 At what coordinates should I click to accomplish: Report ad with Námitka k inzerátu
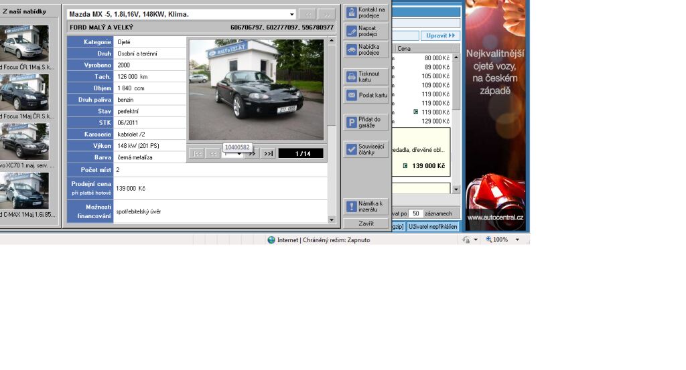point(366,206)
